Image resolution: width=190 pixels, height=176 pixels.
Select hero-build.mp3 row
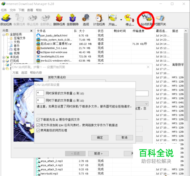point(110,174)
